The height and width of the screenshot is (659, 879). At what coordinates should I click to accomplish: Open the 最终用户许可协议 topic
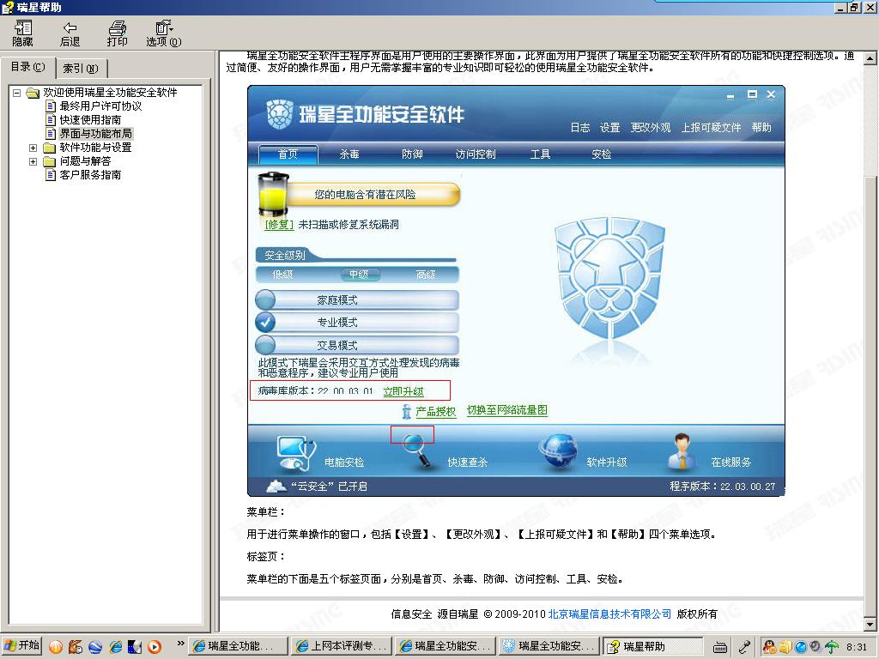(100, 106)
